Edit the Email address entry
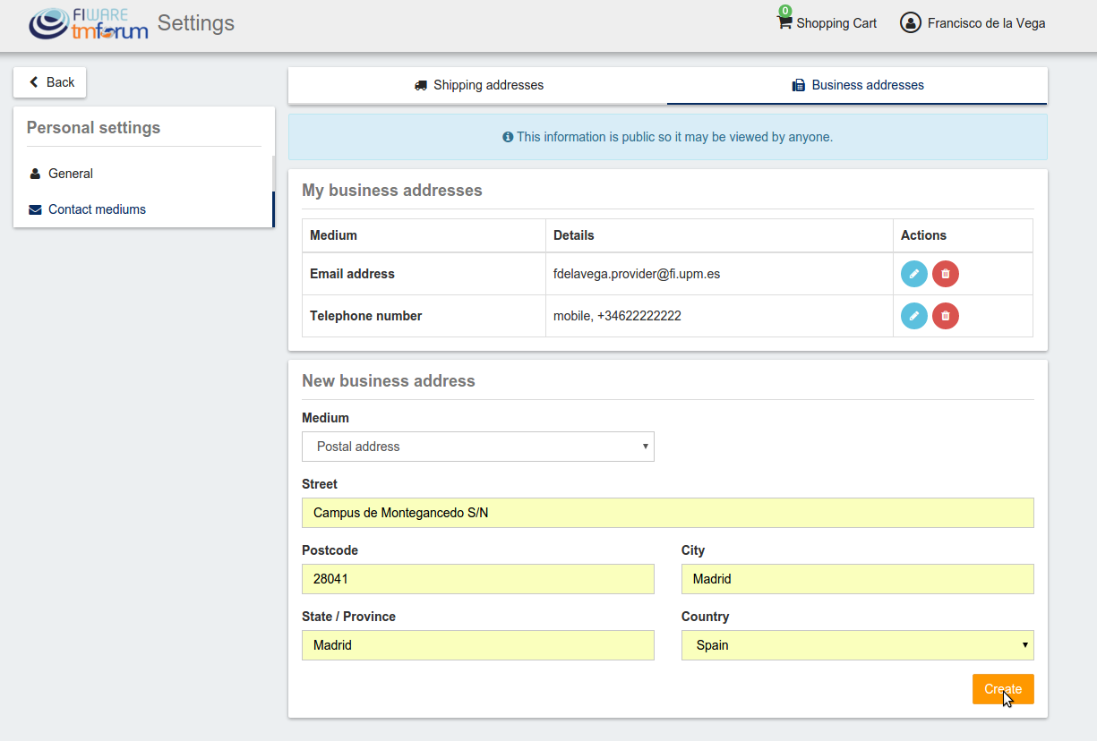 click(913, 274)
